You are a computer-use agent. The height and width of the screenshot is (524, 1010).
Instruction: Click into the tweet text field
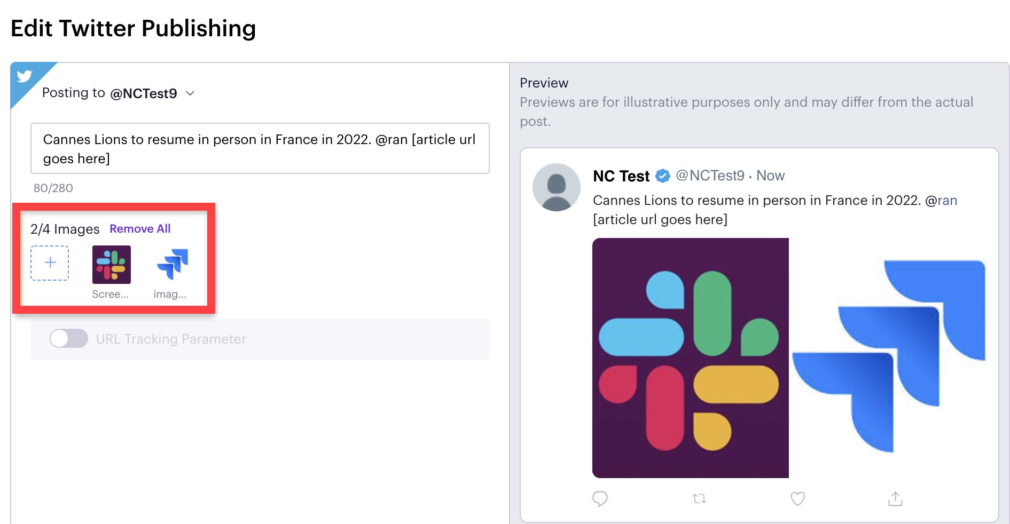(260, 148)
